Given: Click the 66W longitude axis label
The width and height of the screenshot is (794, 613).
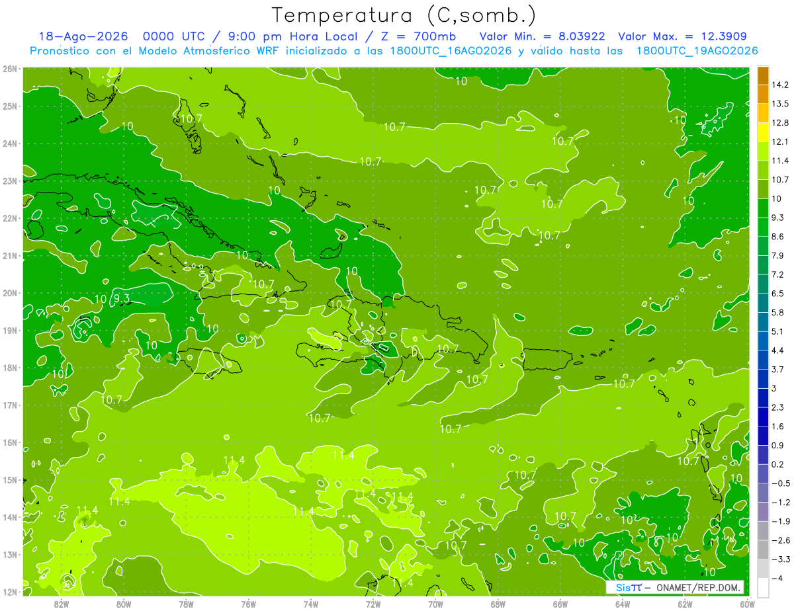Looking at the screenshot, I should tap(560, 604).
